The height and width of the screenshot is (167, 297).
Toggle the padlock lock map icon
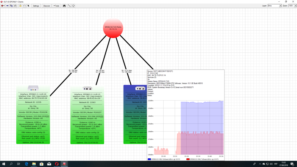20,6
